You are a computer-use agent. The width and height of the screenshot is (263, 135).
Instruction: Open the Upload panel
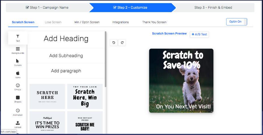[x=18, y=125]
